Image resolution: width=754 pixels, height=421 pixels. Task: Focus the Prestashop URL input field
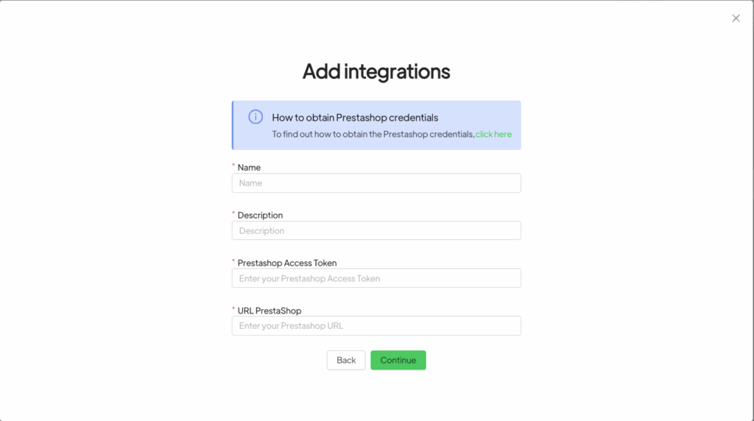pyautogui.click(x=376, y=326)
